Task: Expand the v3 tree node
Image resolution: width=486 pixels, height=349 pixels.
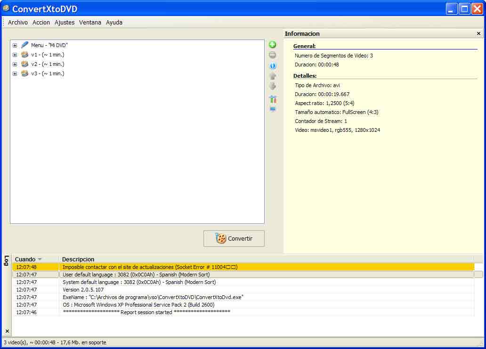Action: [15, 74]
